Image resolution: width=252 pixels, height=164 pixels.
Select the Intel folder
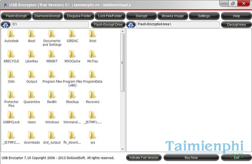(x=93, y=36)
